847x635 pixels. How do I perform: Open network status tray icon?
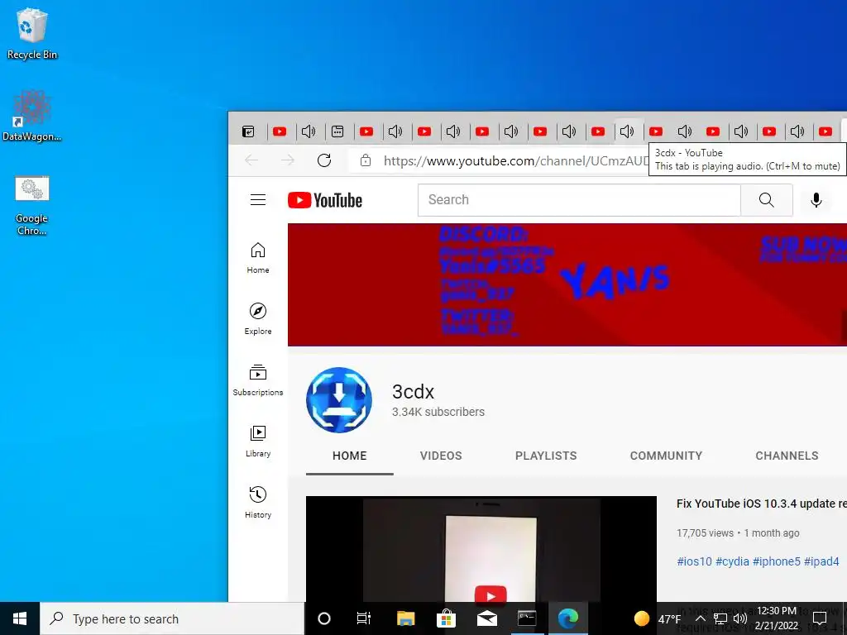click(x=720, y=618)
